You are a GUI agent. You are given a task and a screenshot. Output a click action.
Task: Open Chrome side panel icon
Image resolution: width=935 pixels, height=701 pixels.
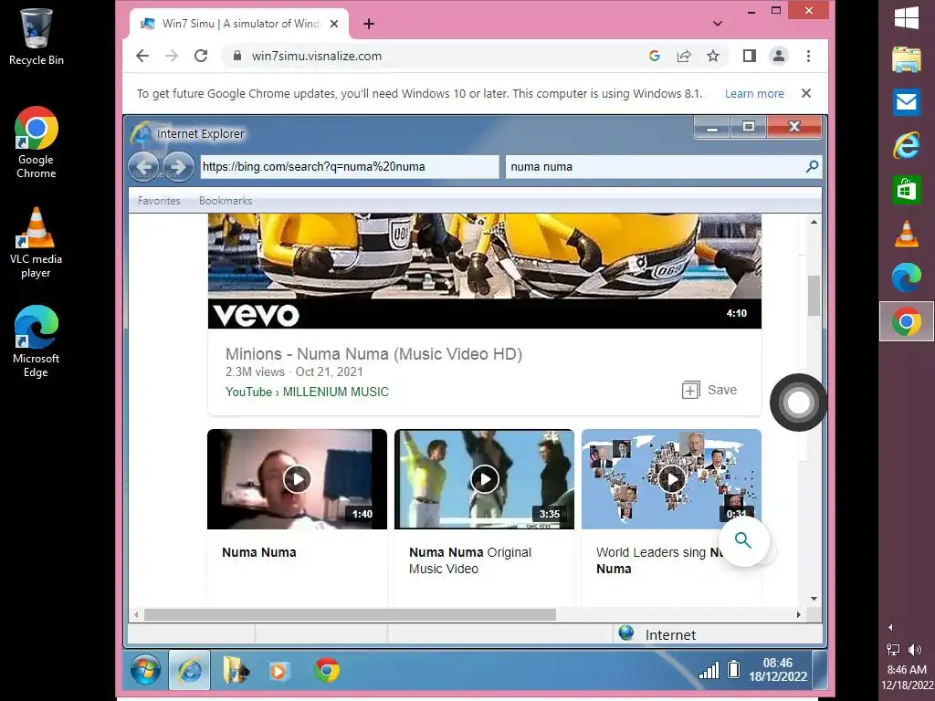click(x=750, y=56)
